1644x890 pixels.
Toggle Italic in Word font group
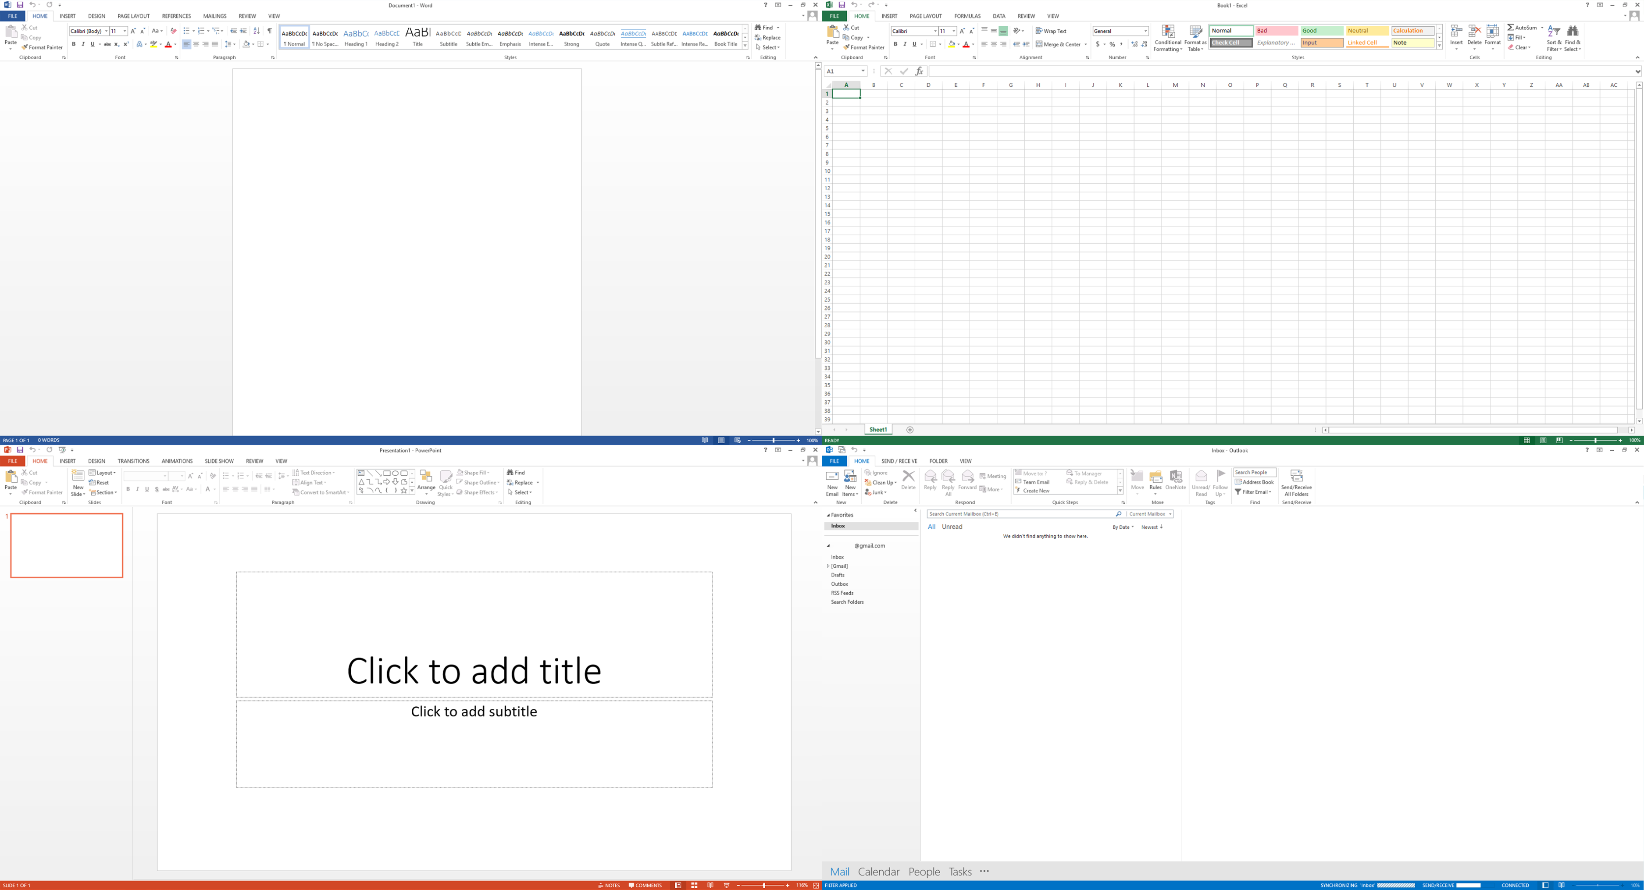click(x=83, y=44)
